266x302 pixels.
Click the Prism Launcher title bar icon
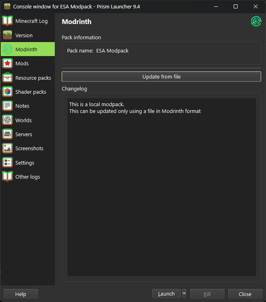(x=7, y=6)
